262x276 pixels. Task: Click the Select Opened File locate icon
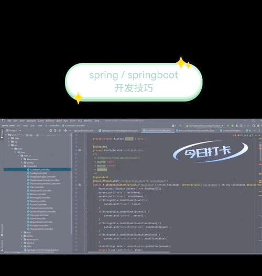click(51, 130)
